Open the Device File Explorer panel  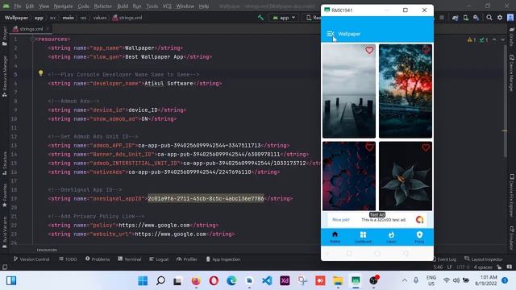click(x=512, y=195)
